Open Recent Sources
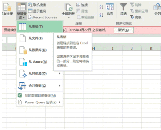This screenshot has width=161, height=130. 42,17
